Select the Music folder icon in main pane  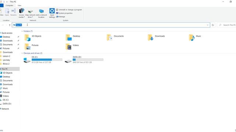coord(192,38)
